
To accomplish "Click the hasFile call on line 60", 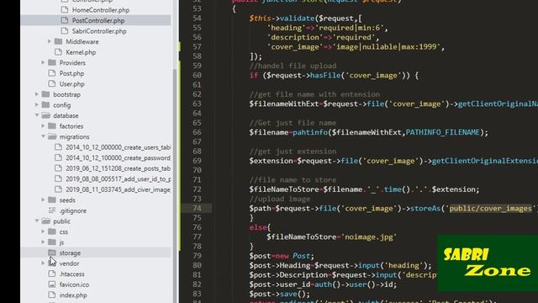I will pos(325,76).
